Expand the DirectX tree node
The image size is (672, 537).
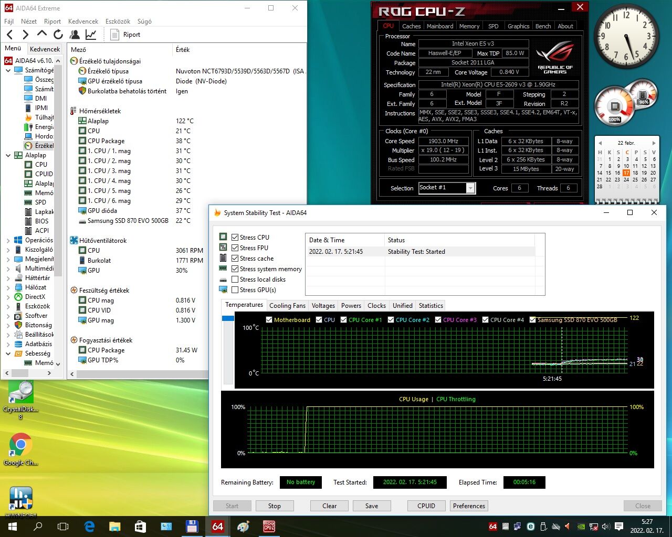tap(8, 297)
